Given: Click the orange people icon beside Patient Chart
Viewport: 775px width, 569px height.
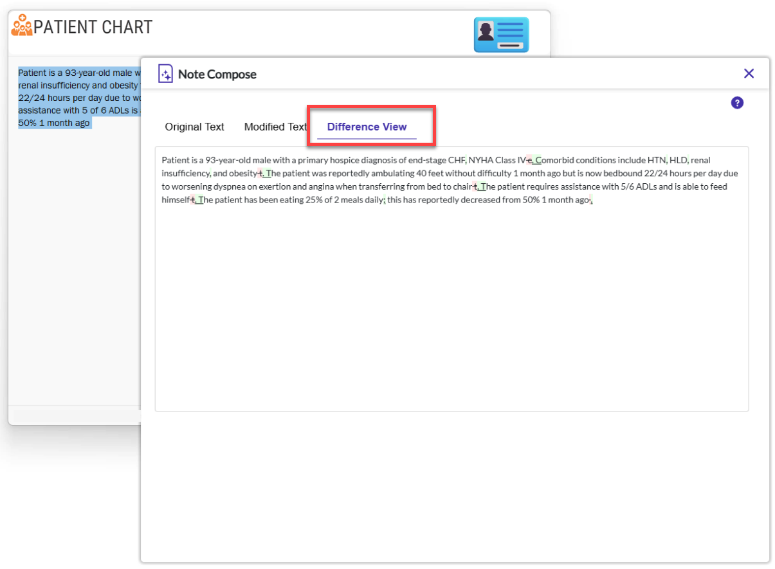Looking at the screenshot, I should (x=22, y=26).
